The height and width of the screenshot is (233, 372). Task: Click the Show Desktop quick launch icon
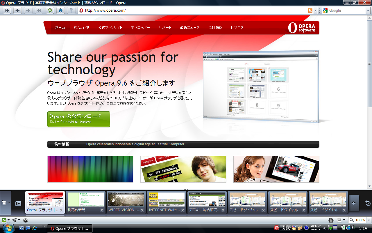pos(28,228)
